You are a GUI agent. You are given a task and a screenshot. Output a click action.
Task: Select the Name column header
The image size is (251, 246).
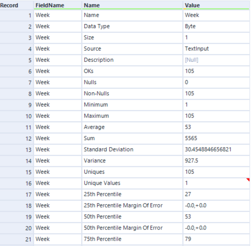coord(91,5)
